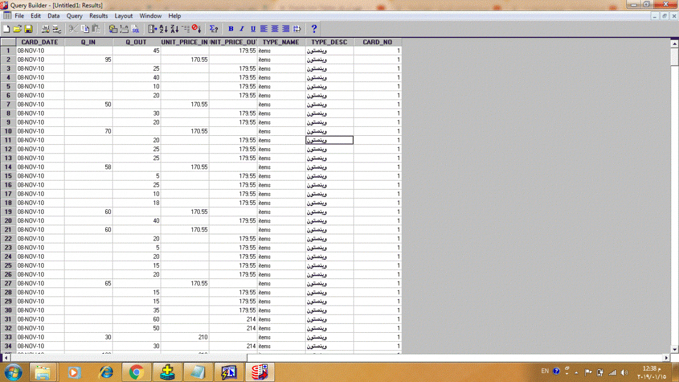Open a file with the folder icon
Image resolution: width=679 pixels, height=382 pixels.
coord(17,29)
